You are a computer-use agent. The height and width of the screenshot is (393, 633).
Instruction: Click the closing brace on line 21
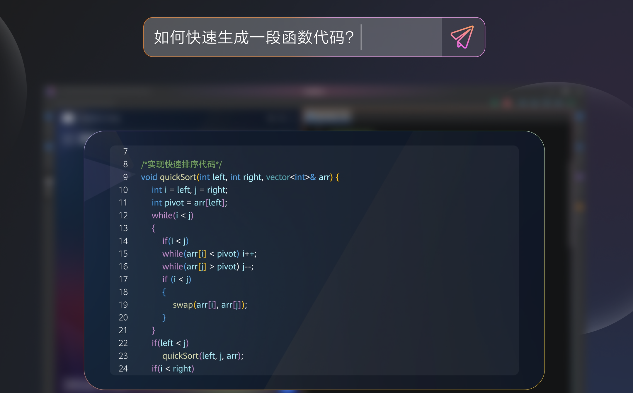click(x=153, y=330)
